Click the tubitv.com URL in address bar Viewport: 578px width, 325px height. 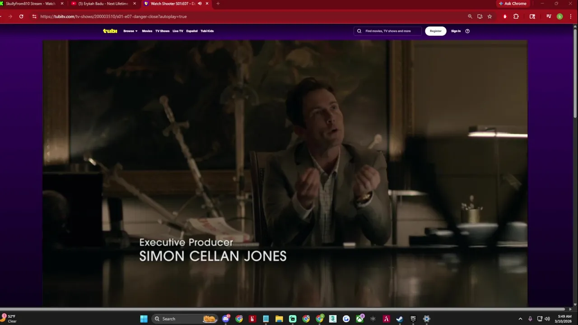[x=113, y=16]
